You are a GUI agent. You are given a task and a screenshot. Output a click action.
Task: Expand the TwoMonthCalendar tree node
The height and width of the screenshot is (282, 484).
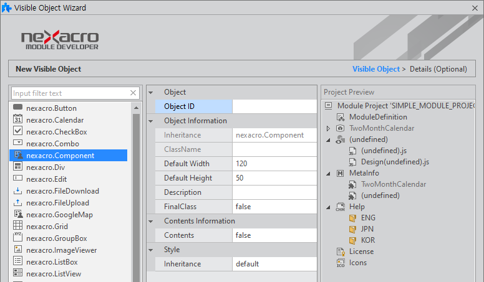(x=328, y=128)
